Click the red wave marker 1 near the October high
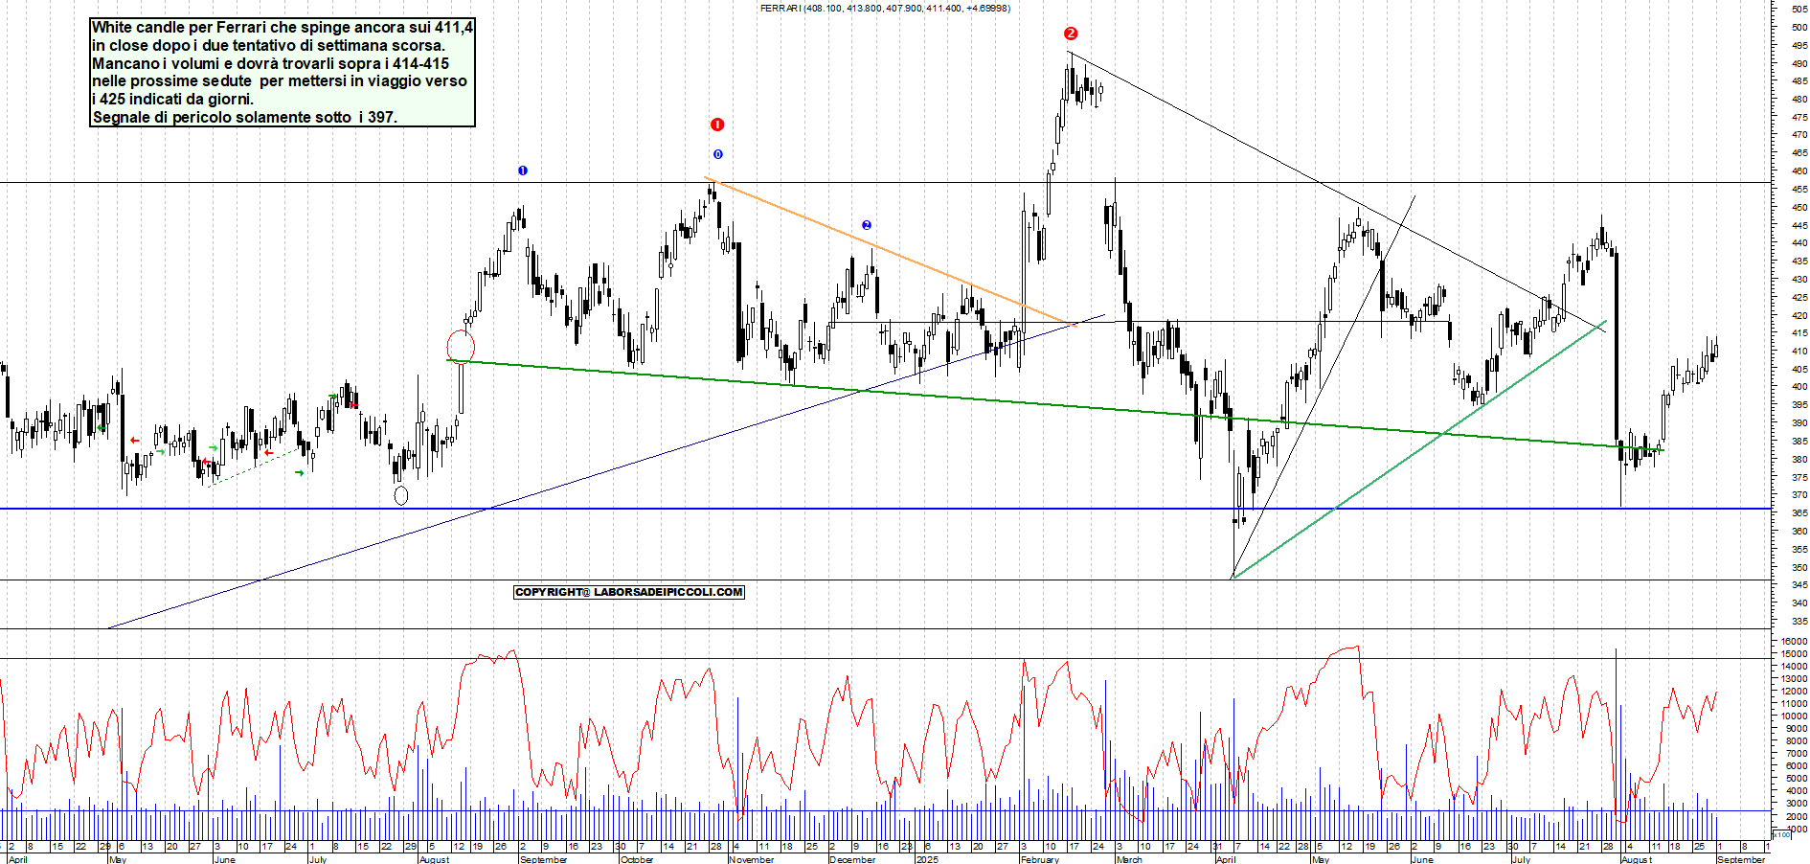Screen dimensions: 1810x864 coord(717,125)
